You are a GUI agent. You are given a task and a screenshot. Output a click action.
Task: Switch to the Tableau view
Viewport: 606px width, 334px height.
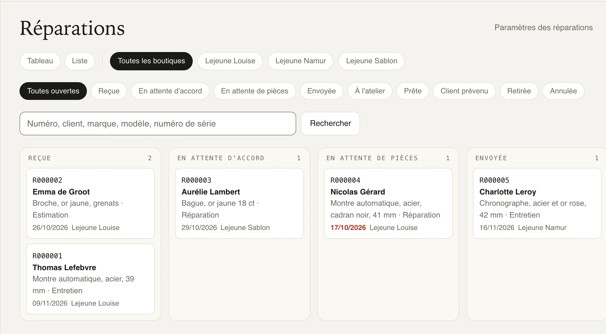click(x=40, y=61)
